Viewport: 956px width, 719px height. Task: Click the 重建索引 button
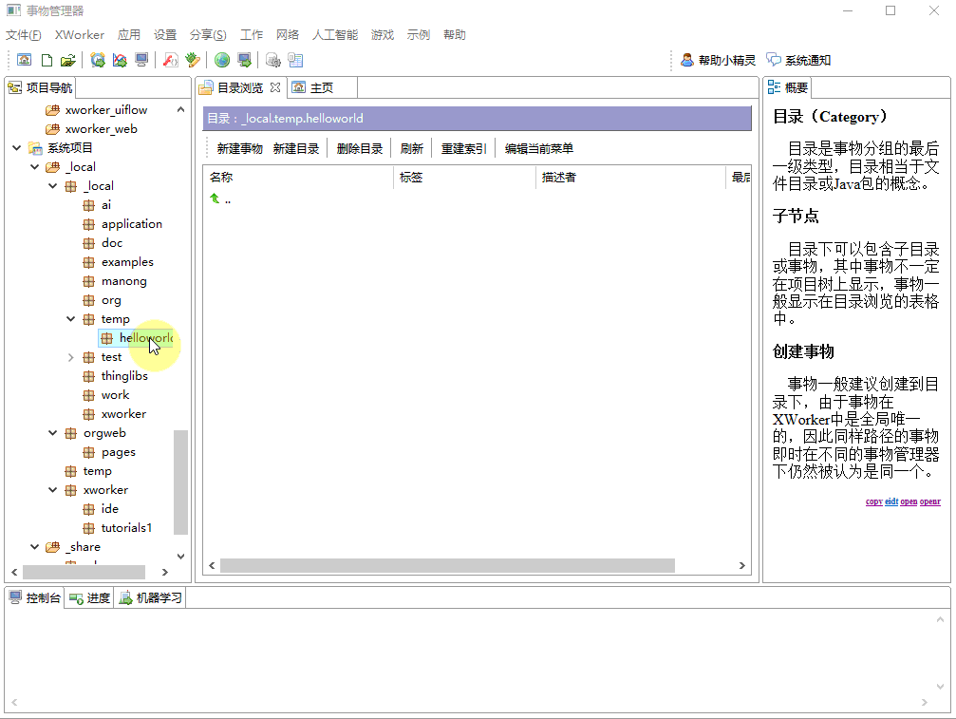point(463,148)
